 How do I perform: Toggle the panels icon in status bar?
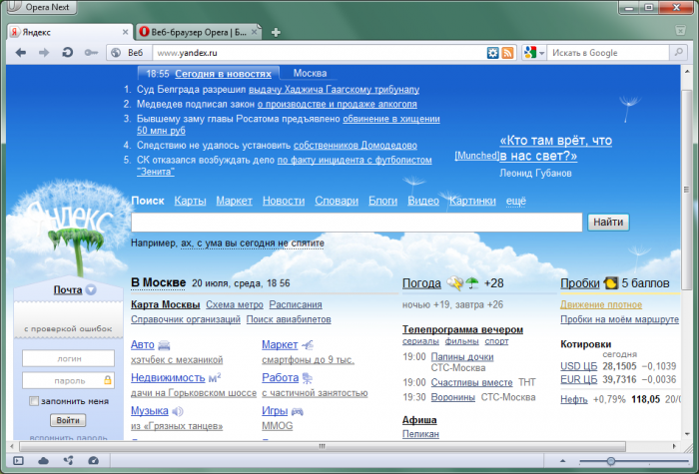18,461
